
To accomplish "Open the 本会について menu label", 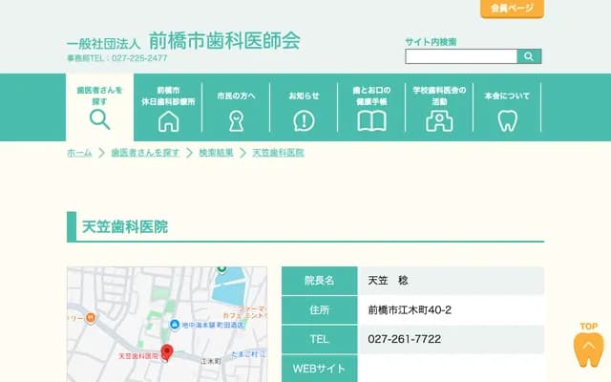I will click(507, 95).
